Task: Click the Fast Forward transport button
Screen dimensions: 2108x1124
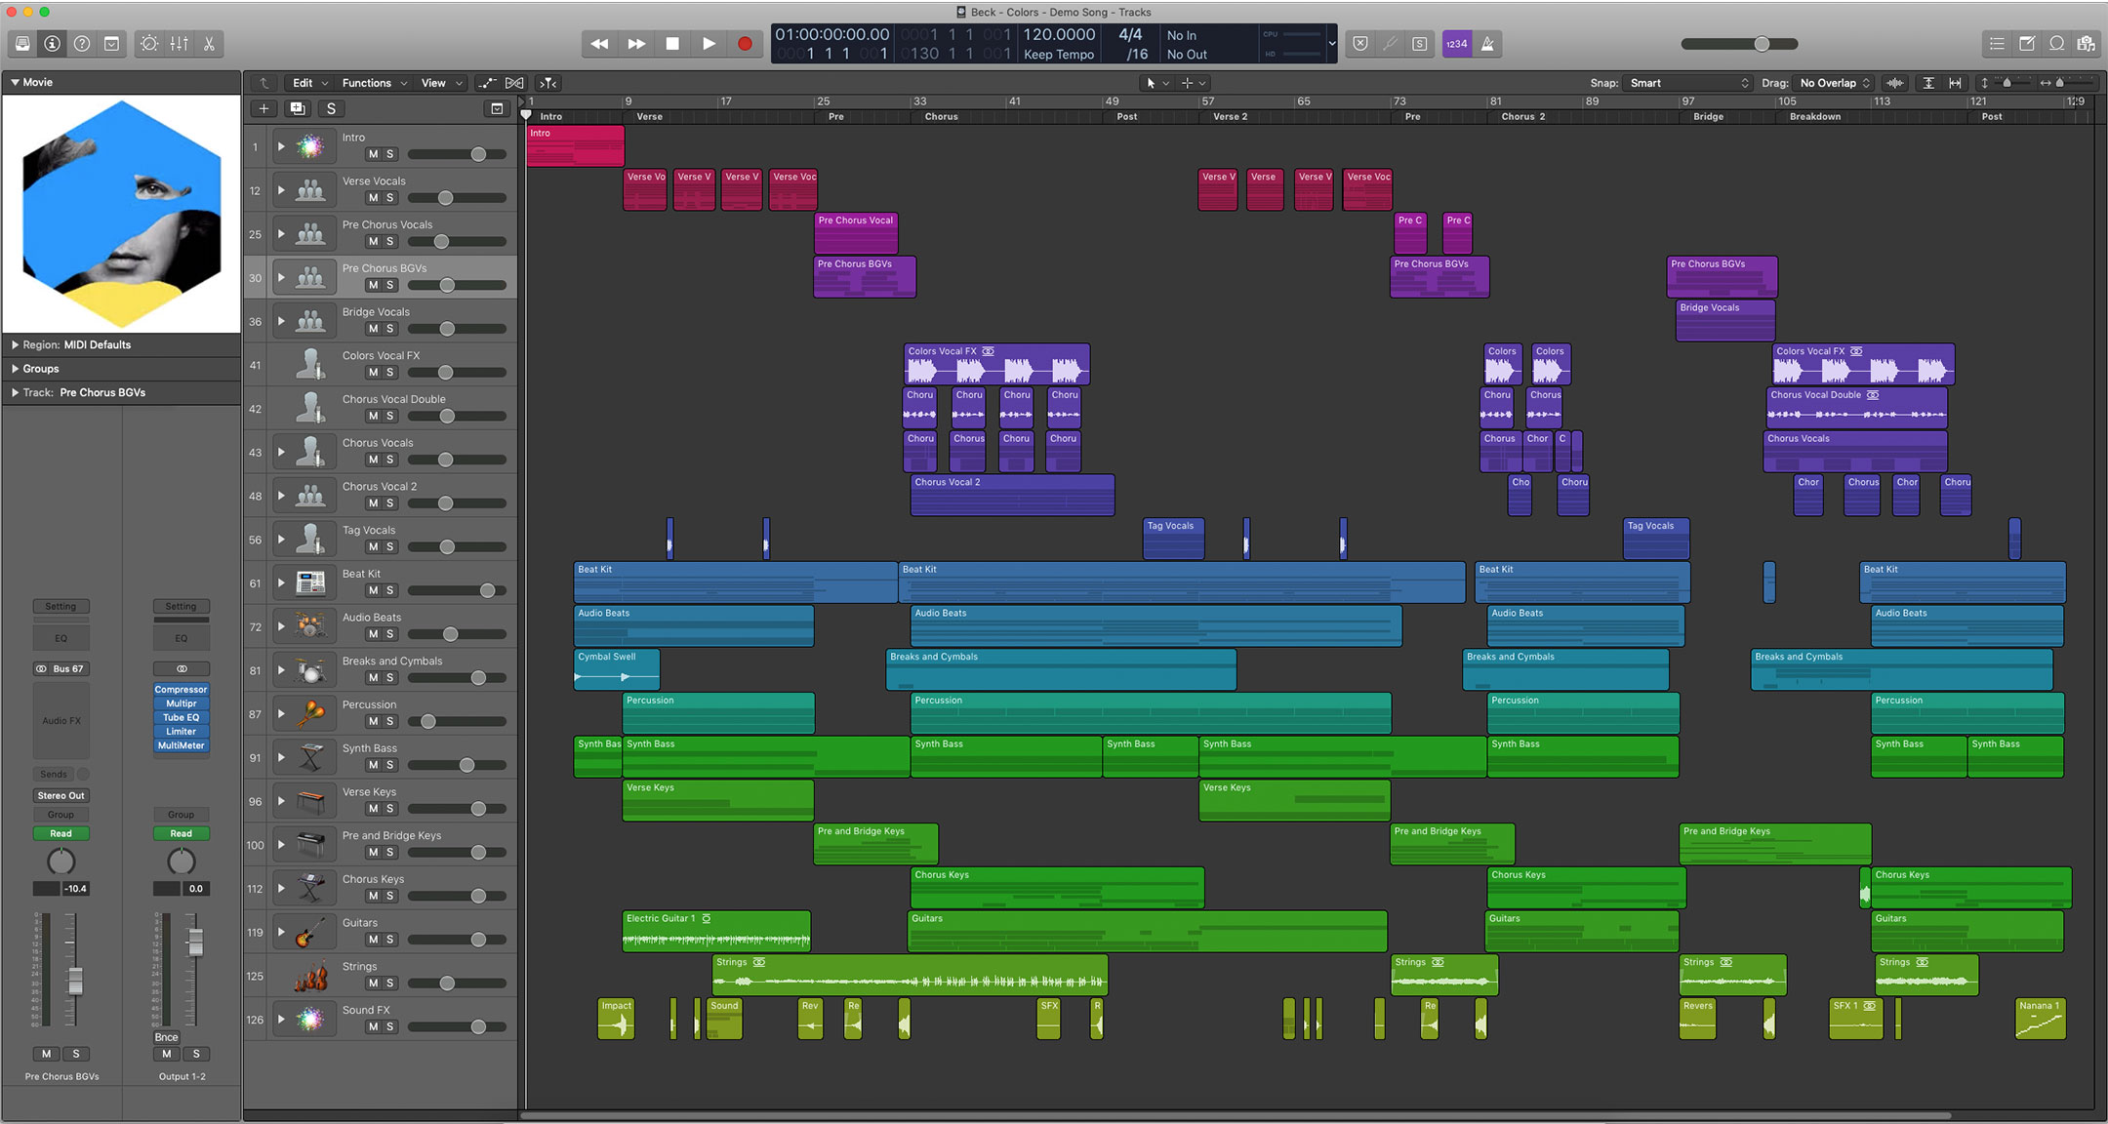Action: pyautogui.click(x=636, y=44)
